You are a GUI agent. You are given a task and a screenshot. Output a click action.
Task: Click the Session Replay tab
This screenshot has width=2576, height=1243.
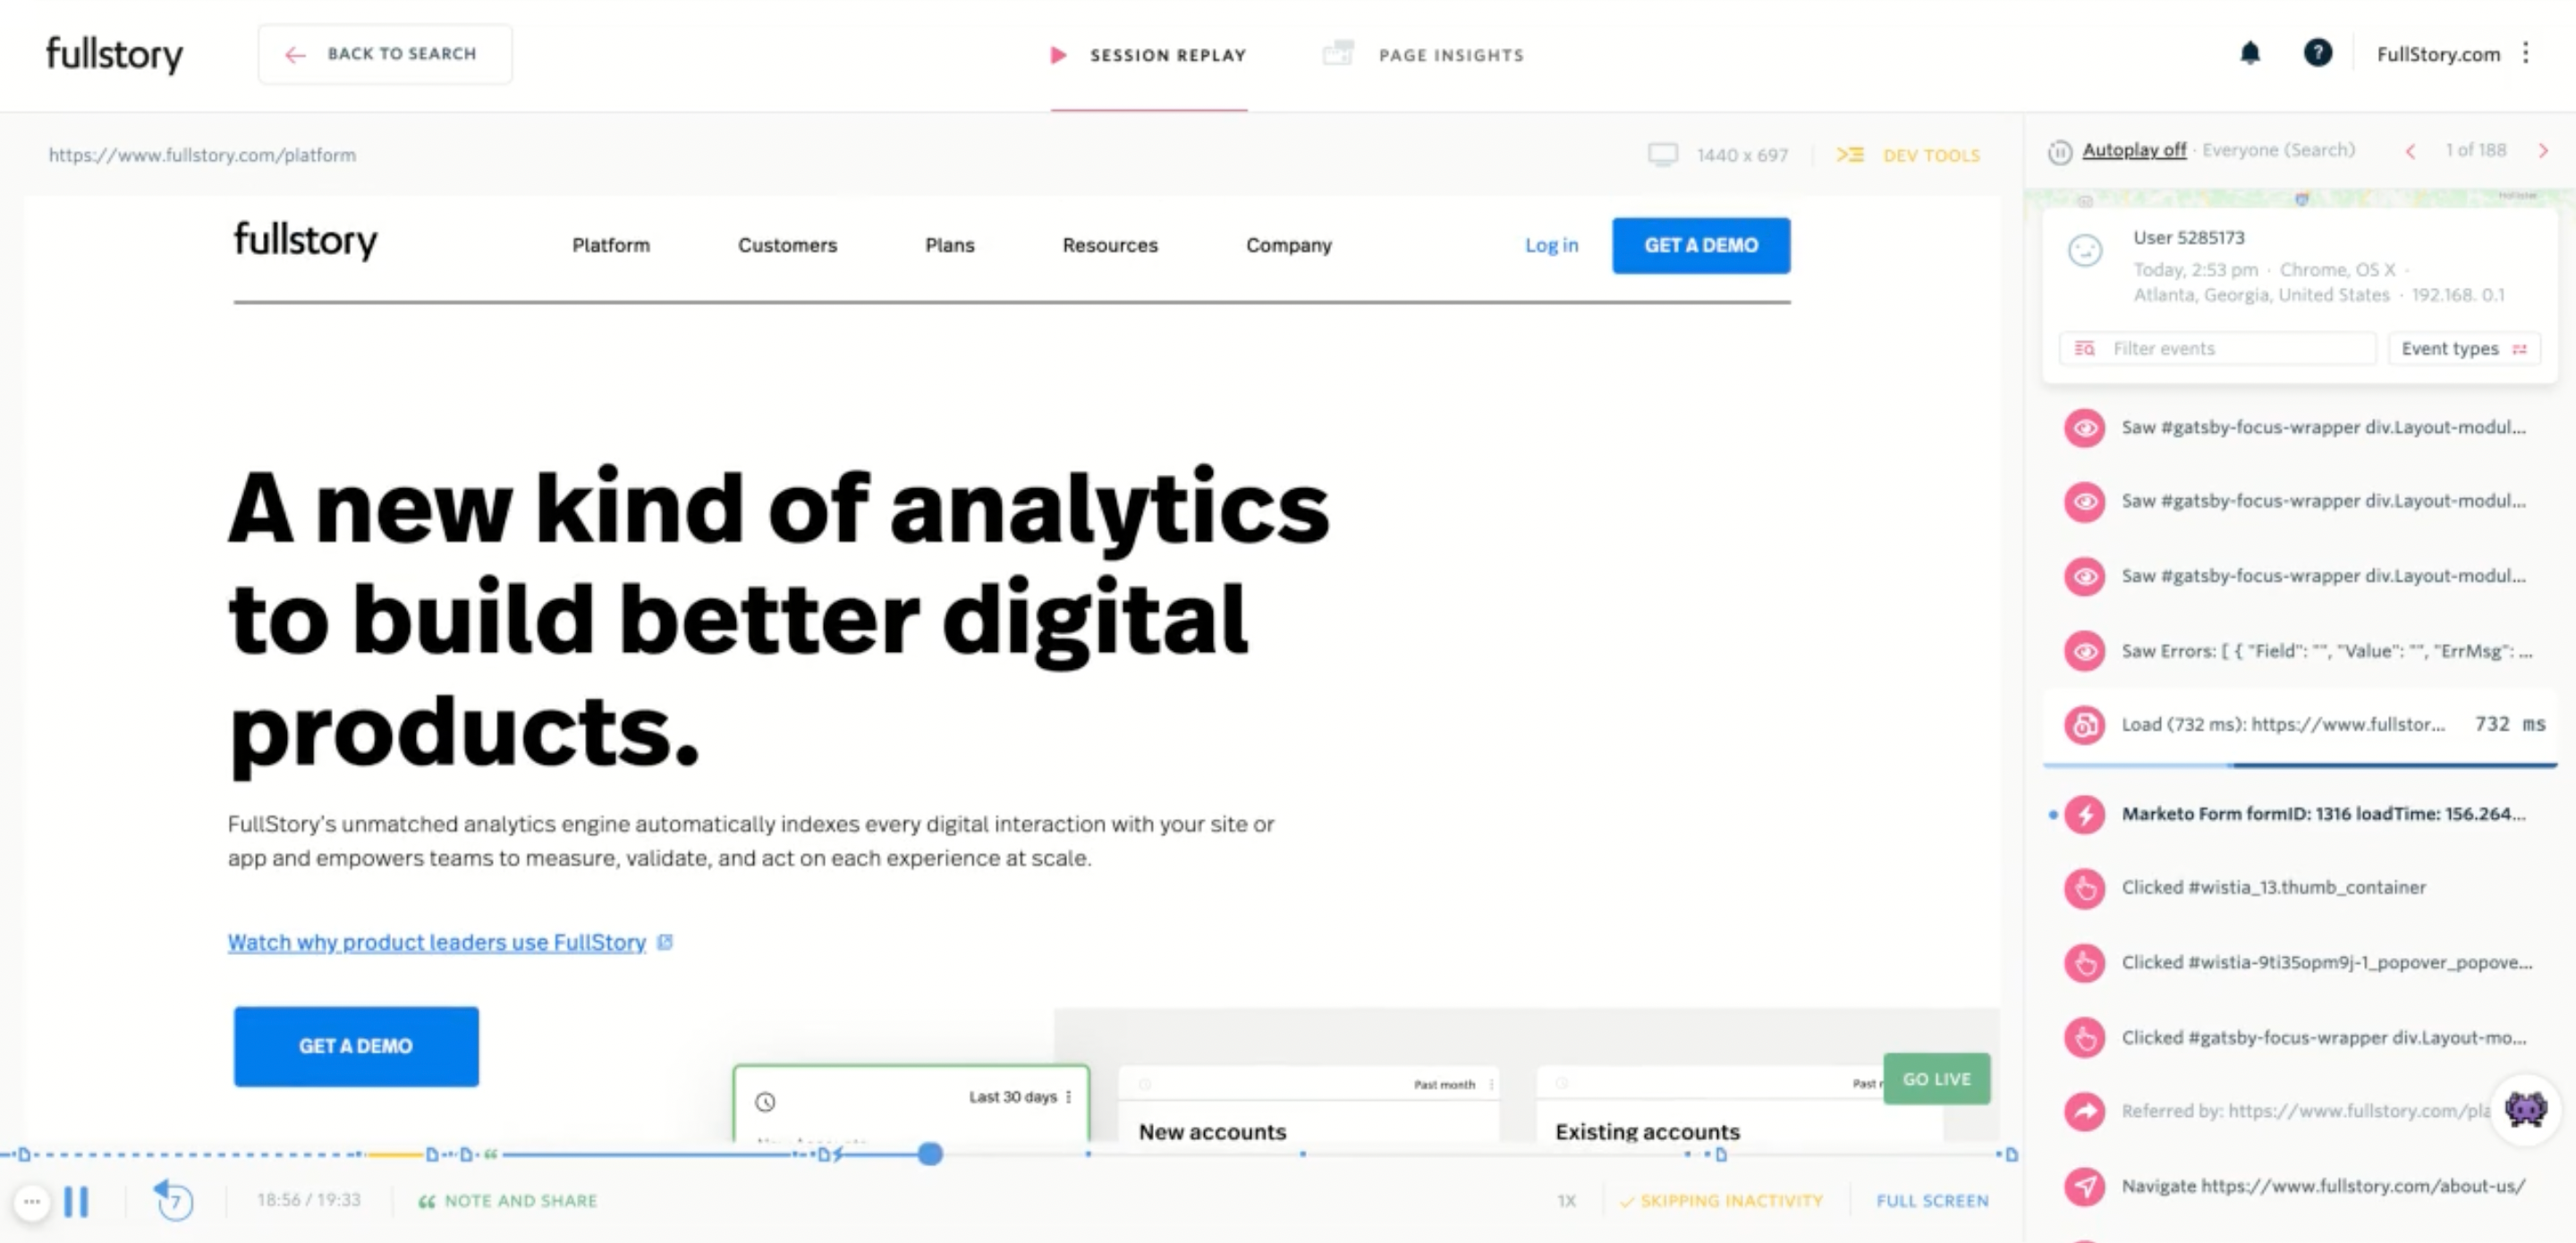tap(1148, 55)
